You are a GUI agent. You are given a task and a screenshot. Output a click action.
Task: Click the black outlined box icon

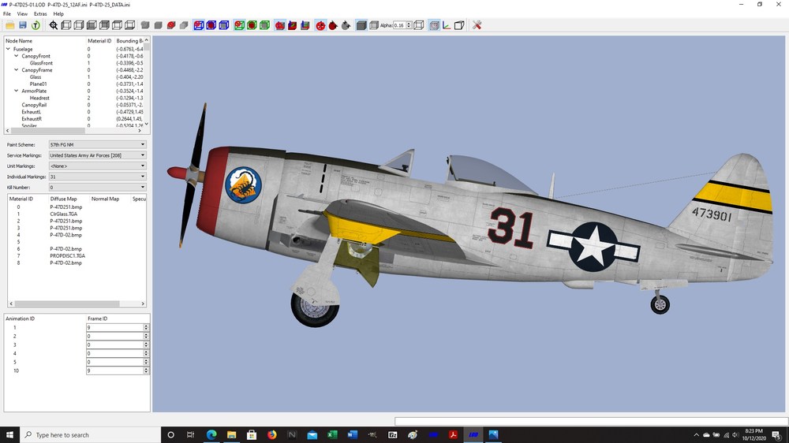[459, 25]
